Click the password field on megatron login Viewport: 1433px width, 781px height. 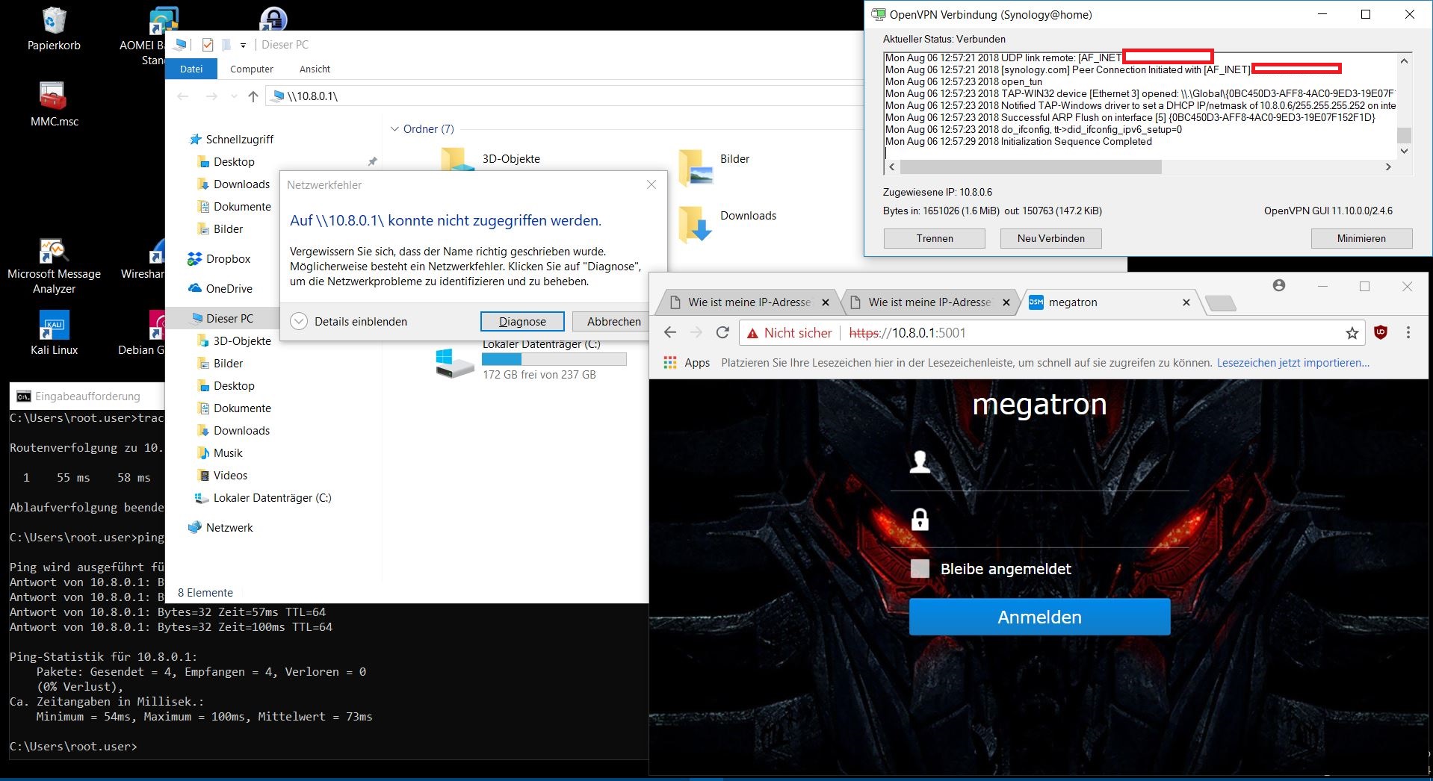pyautogui.click(x=1039, y=520)
